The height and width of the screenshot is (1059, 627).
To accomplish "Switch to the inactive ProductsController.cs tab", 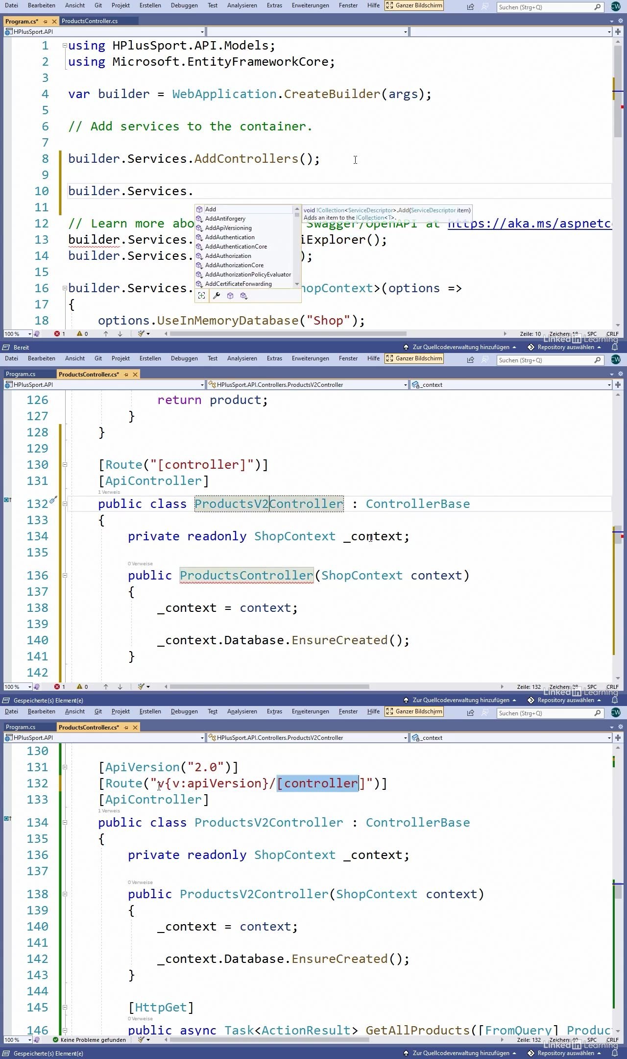I will coord(90,21).
